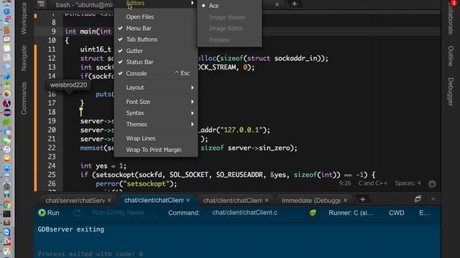
Task: Toggle the Menu Bar option
Action: [x=156, y=29]
